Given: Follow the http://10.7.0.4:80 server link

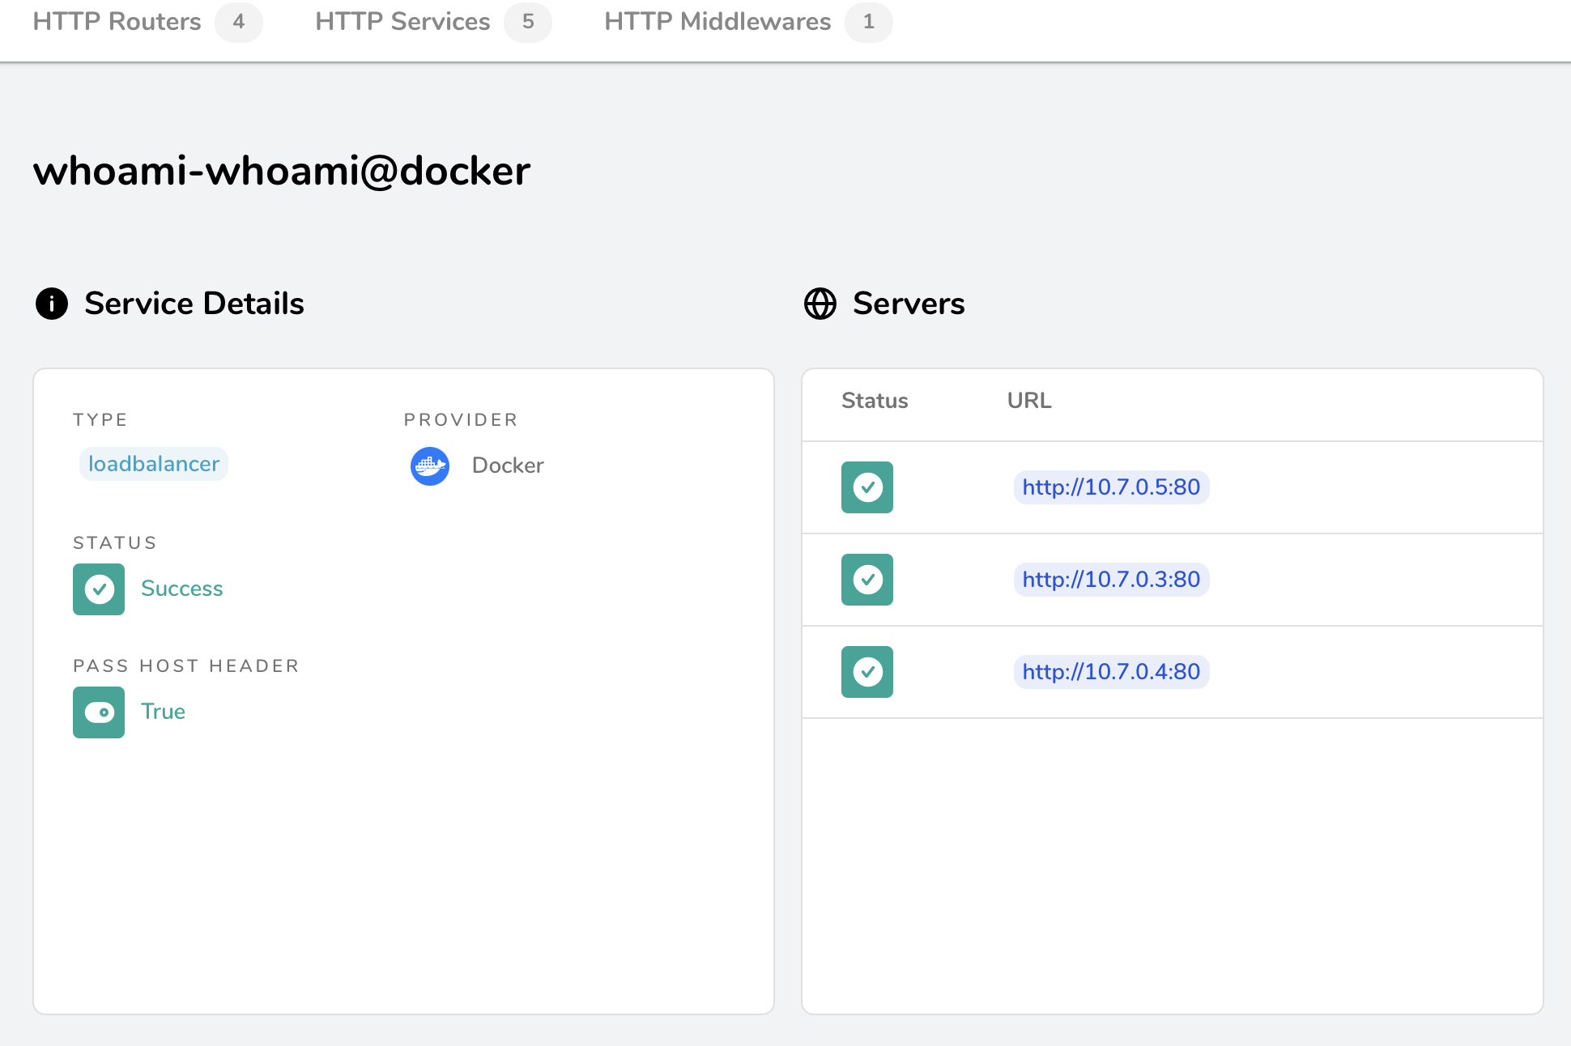Looking at the screenshot, I should point(1110,672).
